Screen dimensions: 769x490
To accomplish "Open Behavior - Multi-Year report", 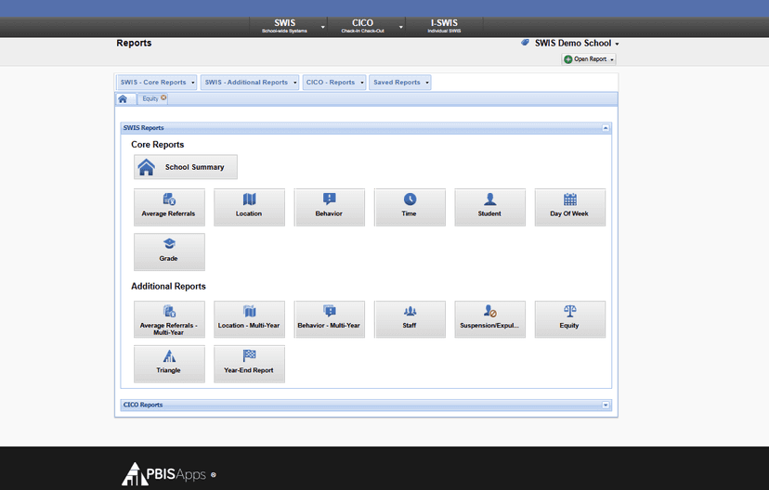I will coord(329,319).
